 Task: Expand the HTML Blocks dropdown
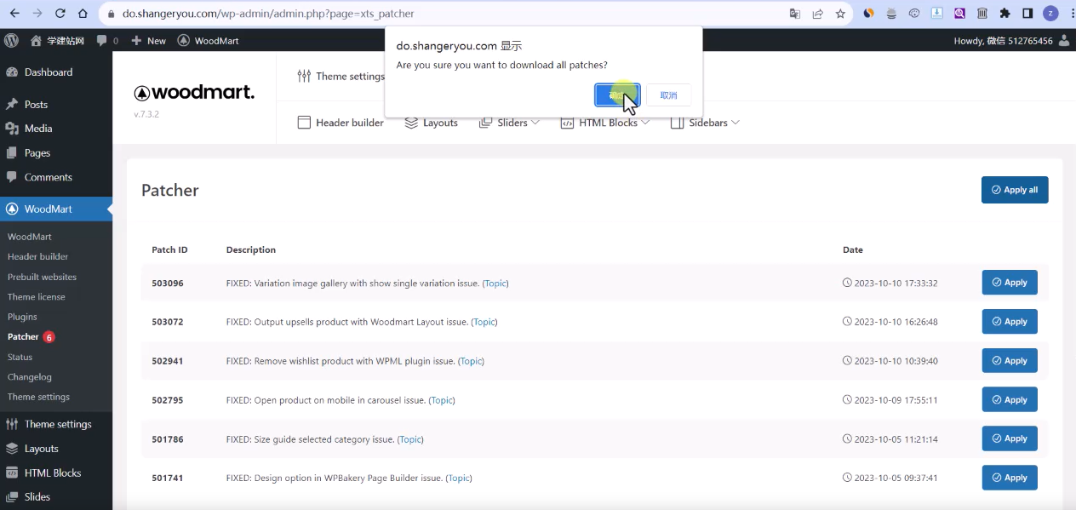click(x=605, y=123)
